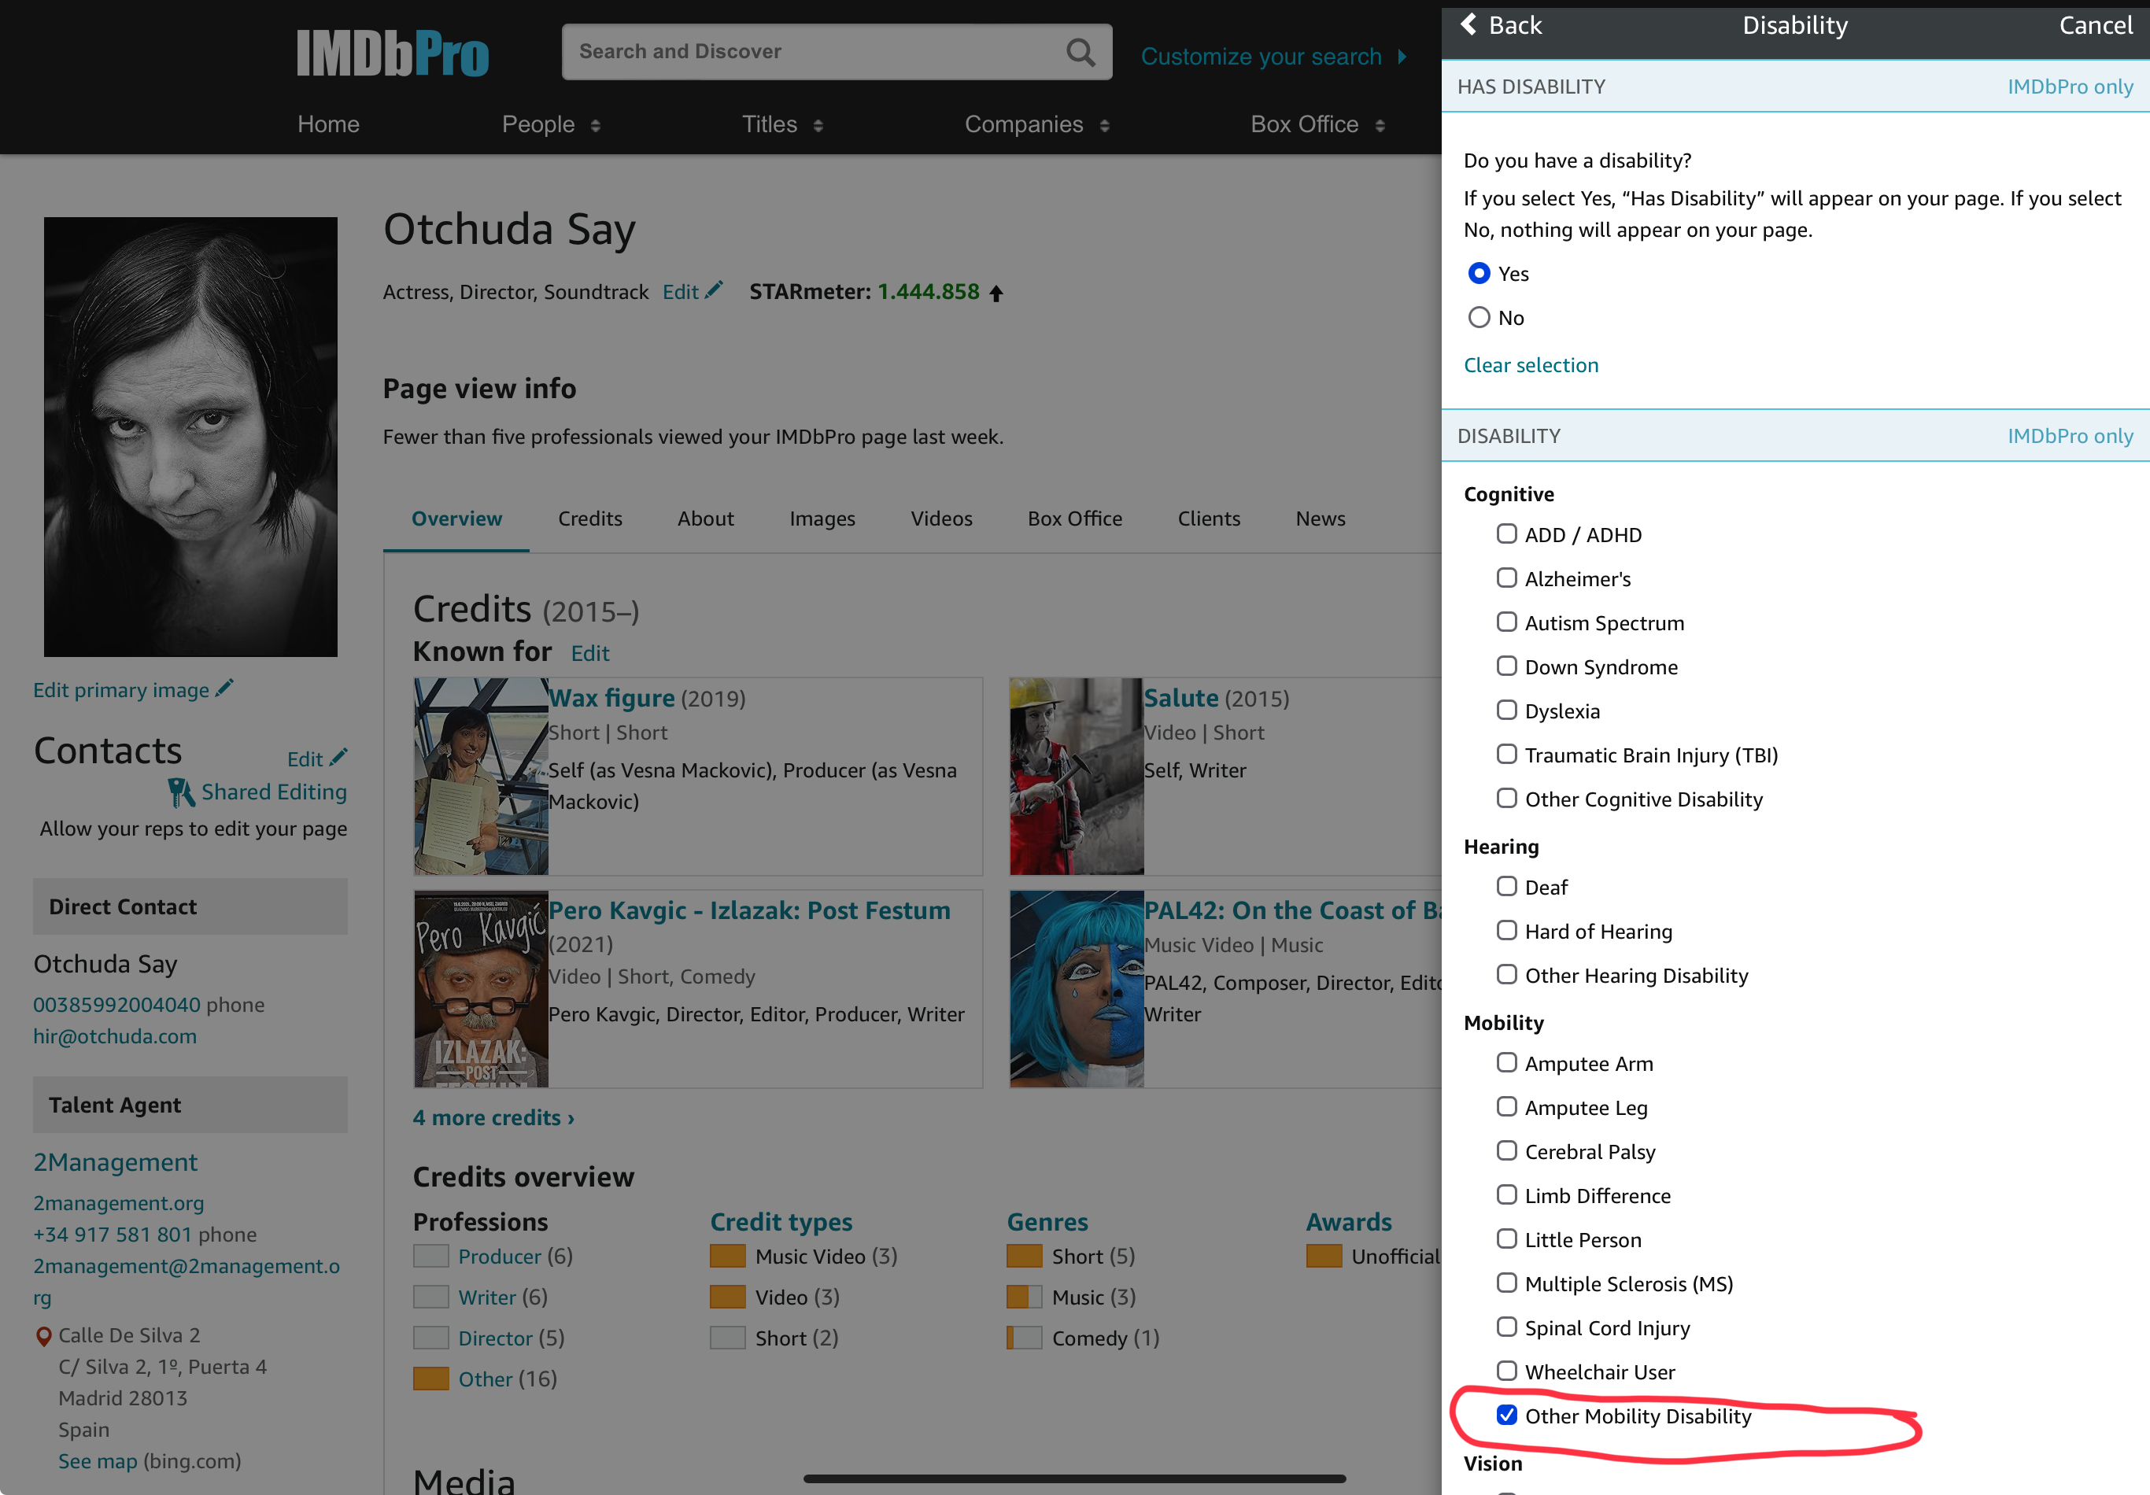Viewport: 2150px width, 1495px height.
Task: Open the News tab
Action: (x=1321, y=519)
